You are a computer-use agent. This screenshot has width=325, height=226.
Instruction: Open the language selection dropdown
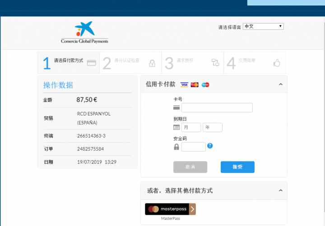(263, 27)
